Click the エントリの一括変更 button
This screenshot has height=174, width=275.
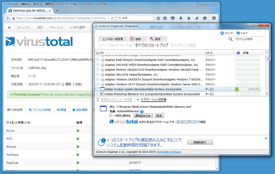113,39
